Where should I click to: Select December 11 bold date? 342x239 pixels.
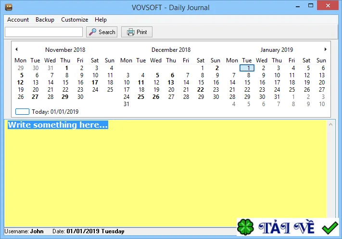coord(141,83)
